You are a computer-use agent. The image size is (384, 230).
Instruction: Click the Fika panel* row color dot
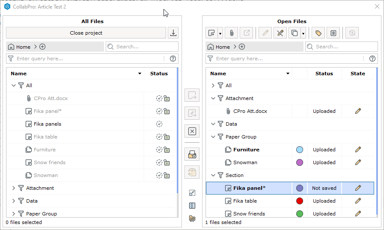click(x=300, y=188)
